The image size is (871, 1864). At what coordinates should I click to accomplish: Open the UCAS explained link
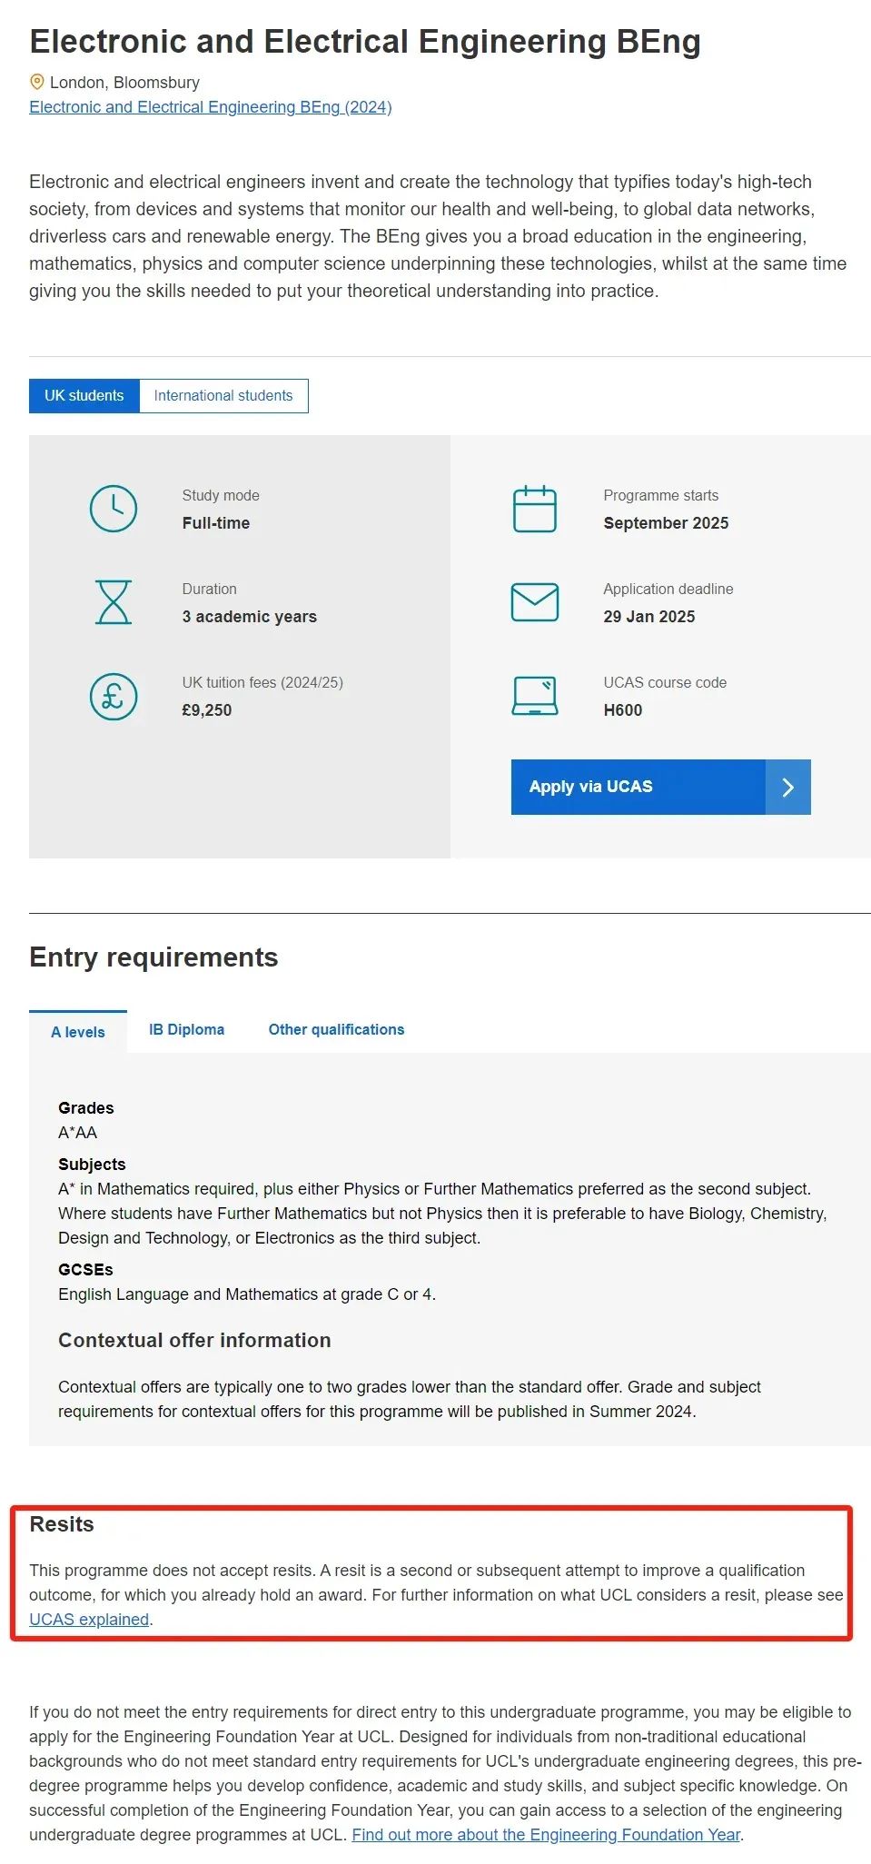click(x=89, y=1620)
